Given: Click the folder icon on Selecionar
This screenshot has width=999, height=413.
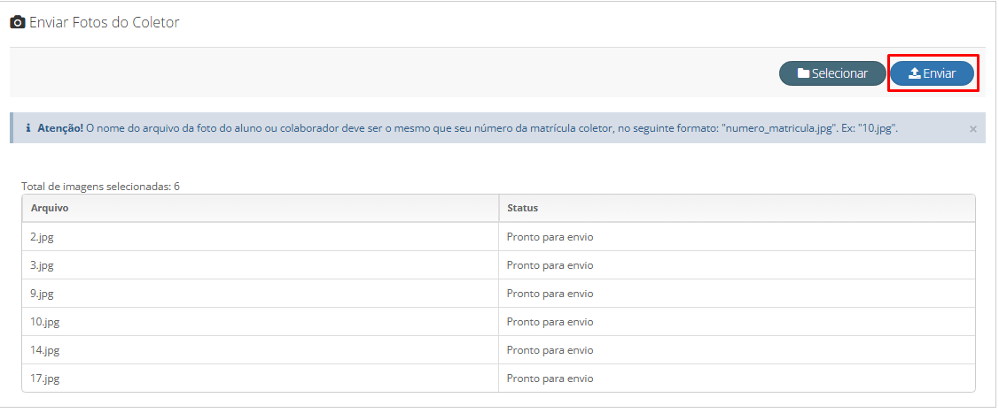Looking at the screenshot, I should click(x=803, y=73).
